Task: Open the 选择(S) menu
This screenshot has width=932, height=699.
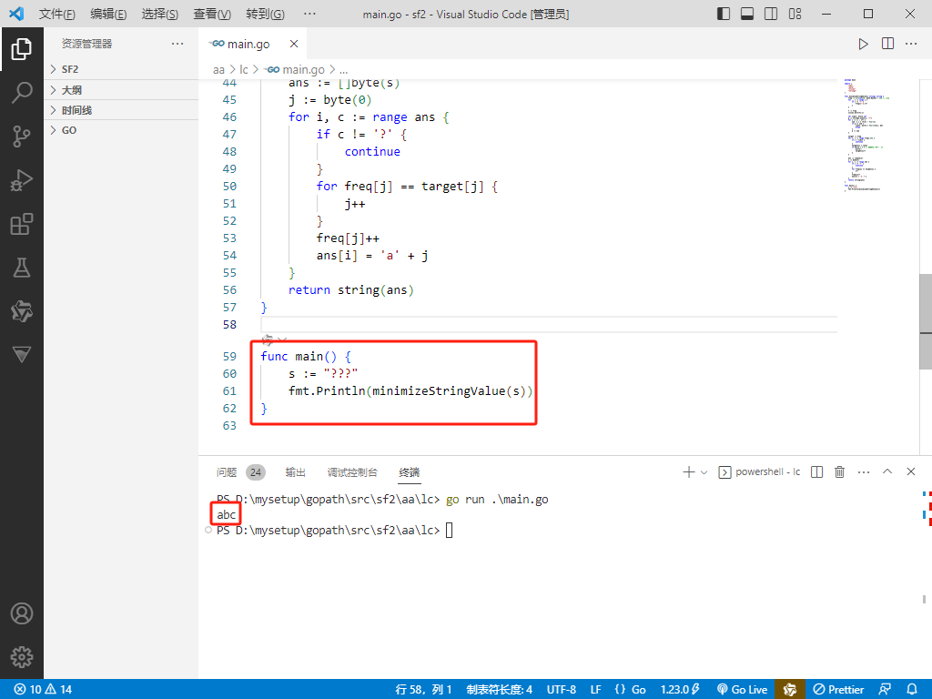Action: [x=160, y=14]
